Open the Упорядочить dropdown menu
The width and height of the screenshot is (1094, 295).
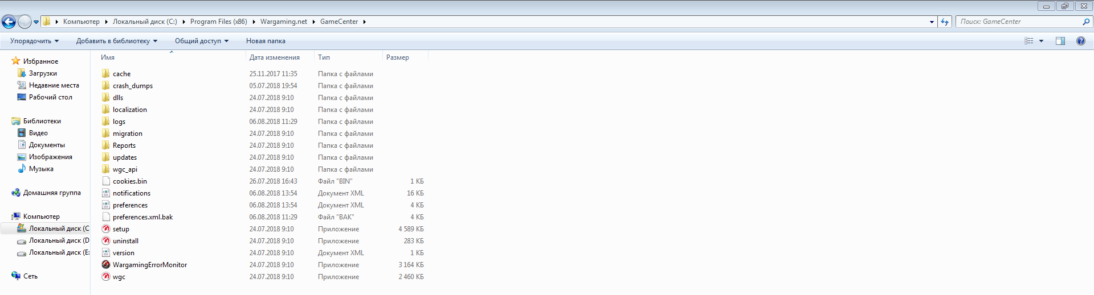[34, 41]
